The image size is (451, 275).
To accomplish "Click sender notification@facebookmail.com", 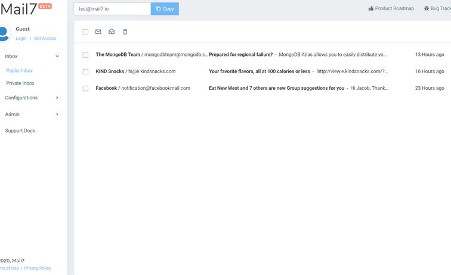I will coord(156,88).
